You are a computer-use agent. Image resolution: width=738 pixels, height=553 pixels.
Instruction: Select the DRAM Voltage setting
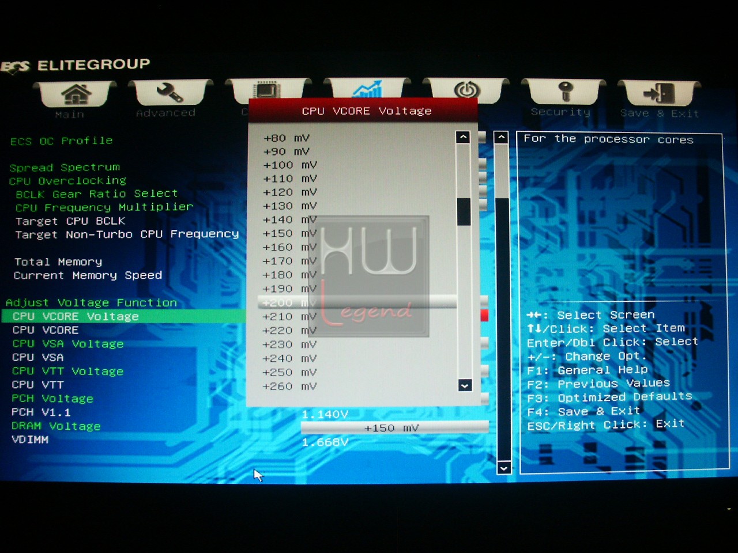(x=57, y=426)
